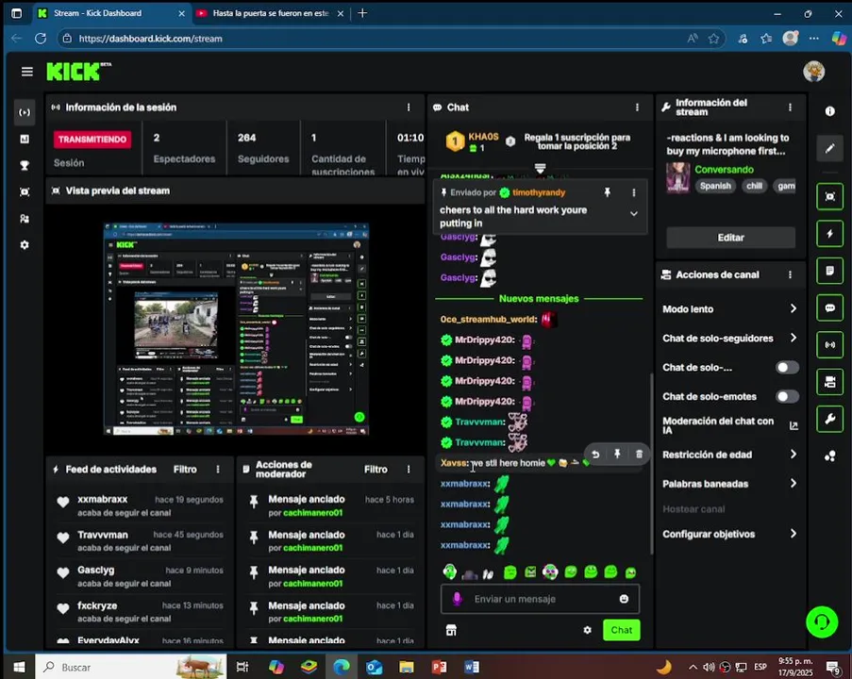Open the chat settings gear beside the Chat button
The width and height of the screenshot is (852, 679).
(588, 630)
